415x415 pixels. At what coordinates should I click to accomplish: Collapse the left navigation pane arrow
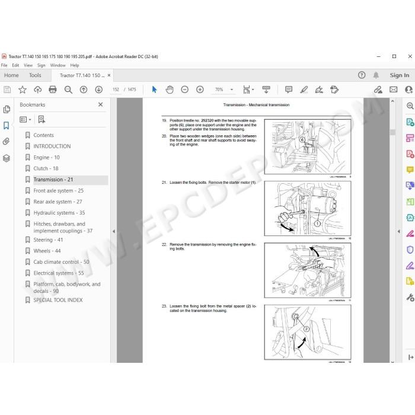coord(114,231)
